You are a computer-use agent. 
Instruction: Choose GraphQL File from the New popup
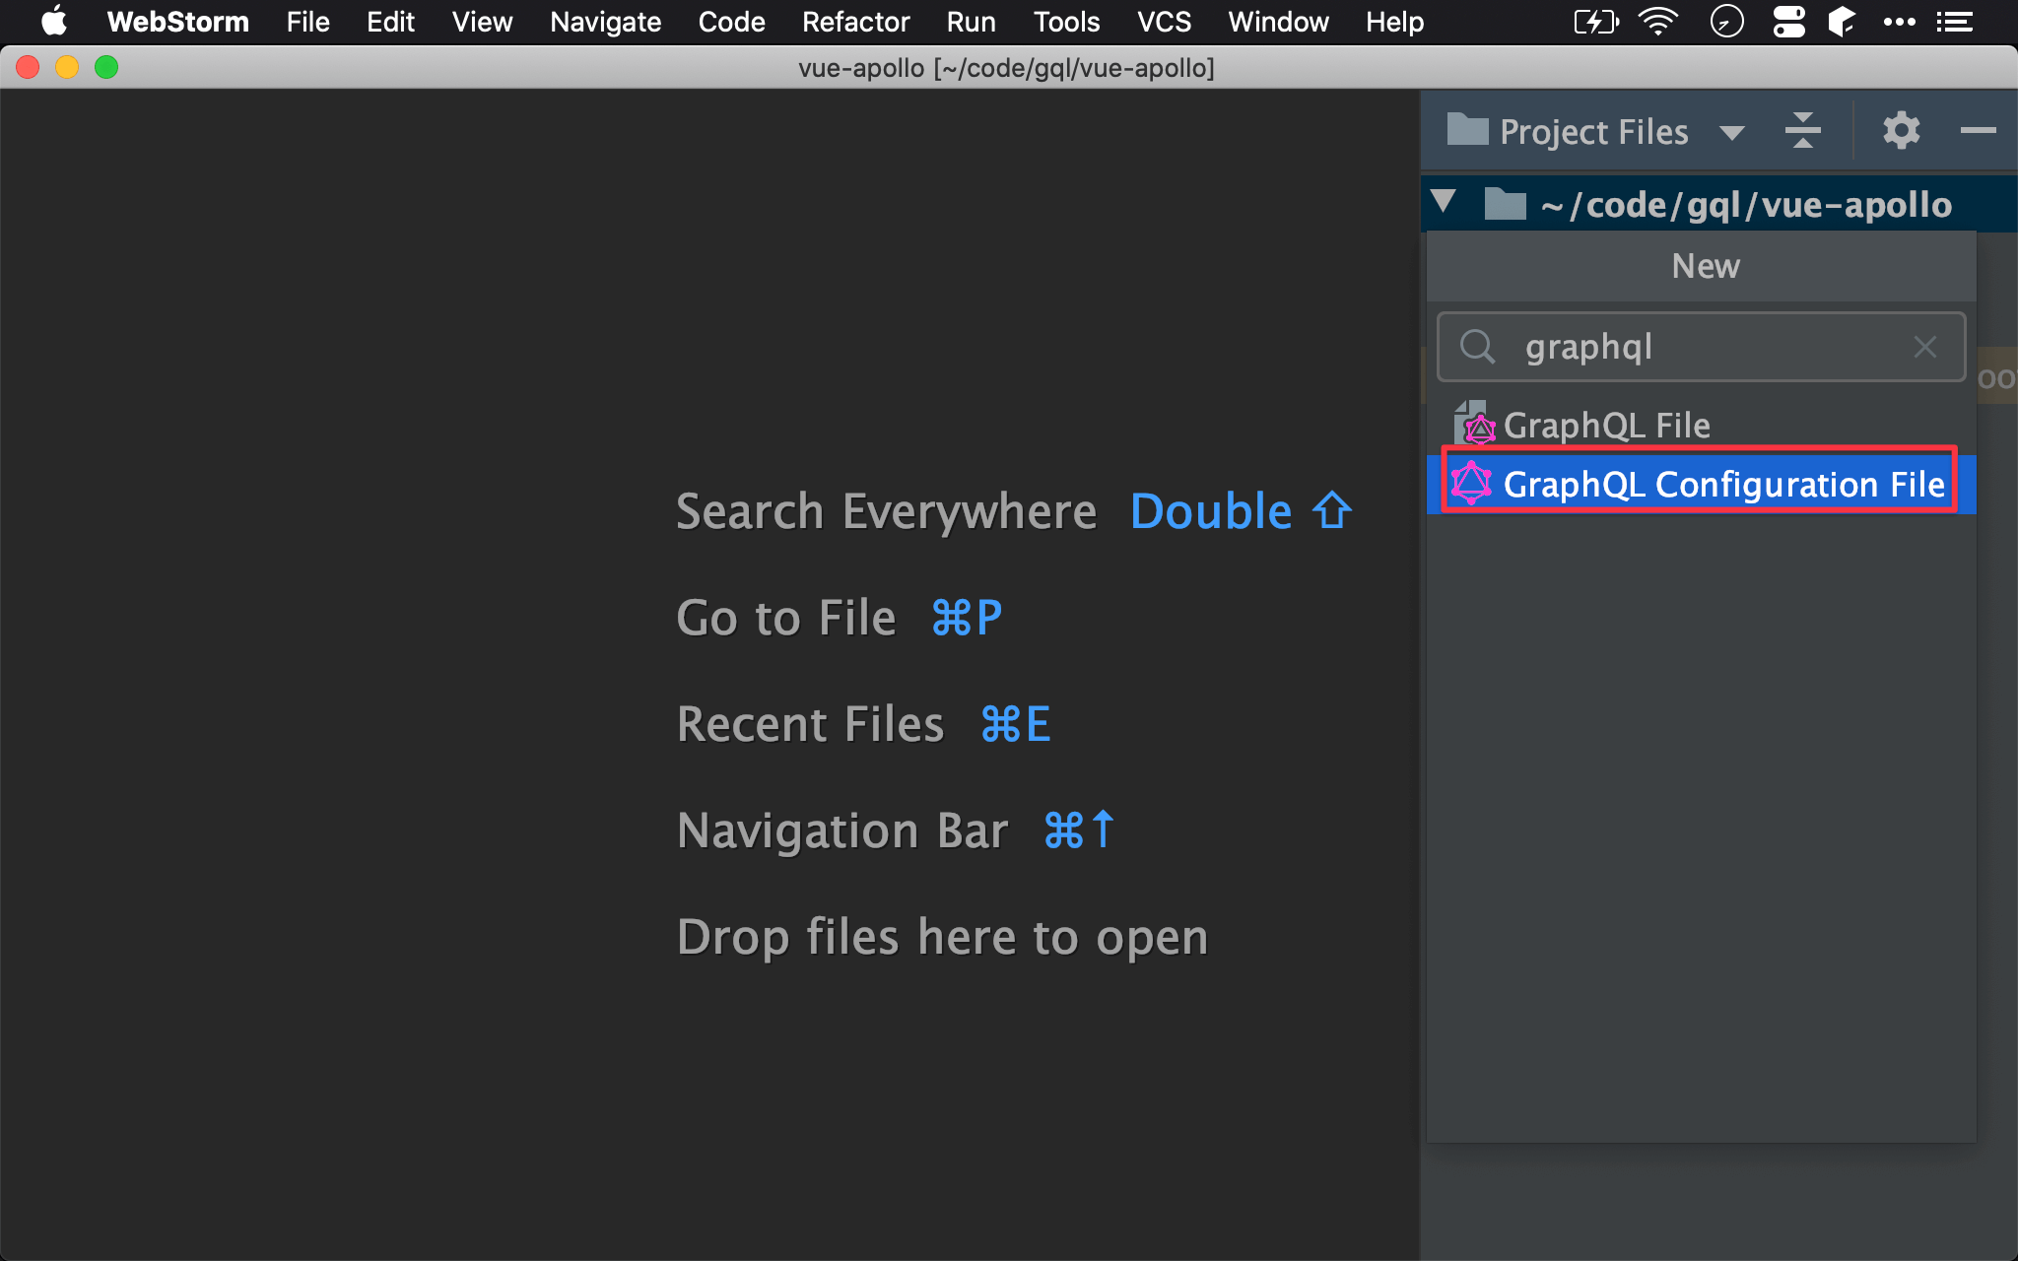click(1701, 426)
